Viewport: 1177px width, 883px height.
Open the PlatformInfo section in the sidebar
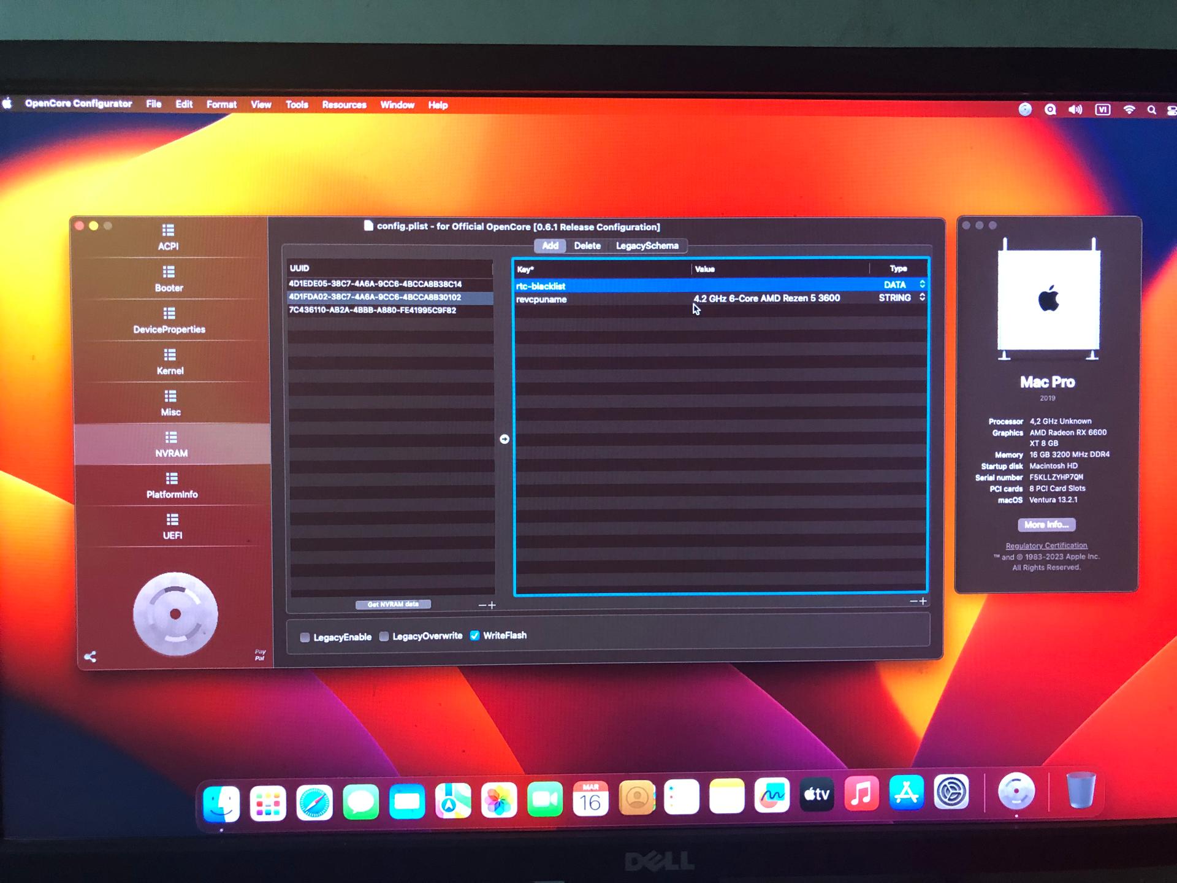(172, 485)
